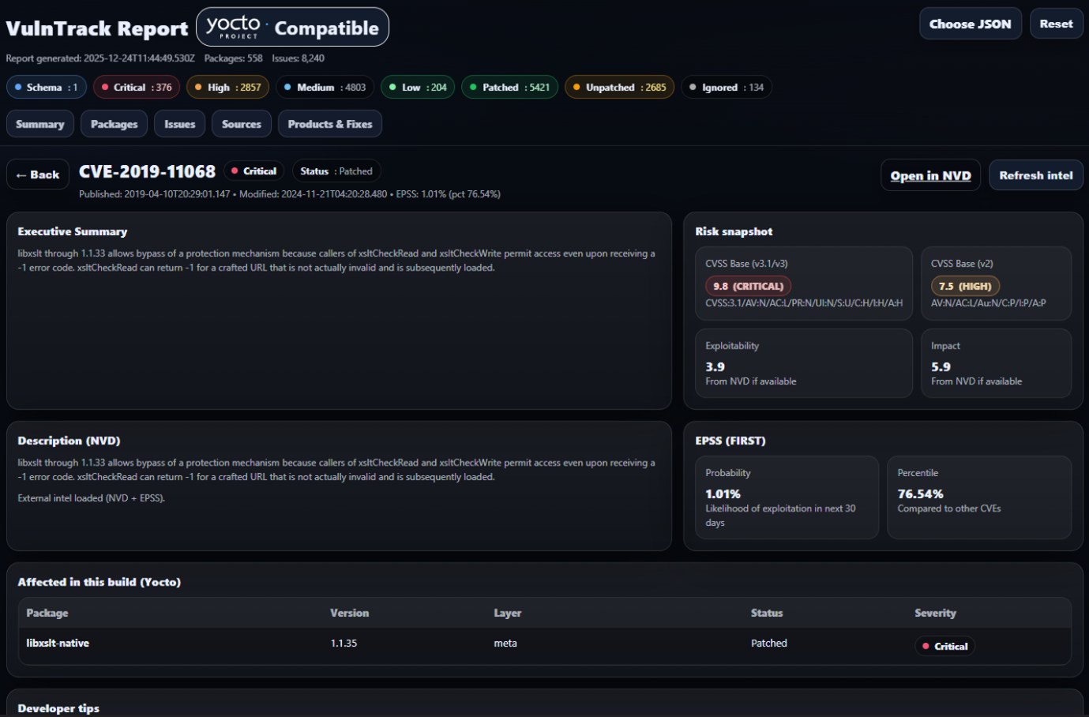The image size is (1089, 717).
Task: Click the 9.8 (CRITICAL) CVSS v3 score pill
Action: coord(748,286)
